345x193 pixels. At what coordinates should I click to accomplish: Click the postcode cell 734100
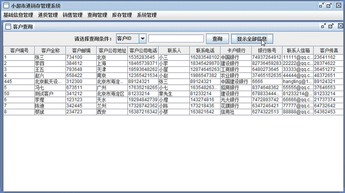[x=81, y=57]
